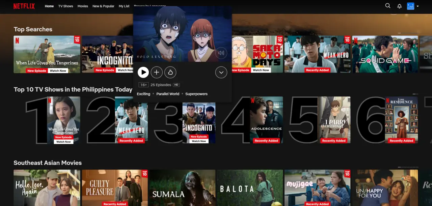Screen dimensions: 432x206
Task: Open rank 2 Weak Hero poster
Action: (131, 120)
